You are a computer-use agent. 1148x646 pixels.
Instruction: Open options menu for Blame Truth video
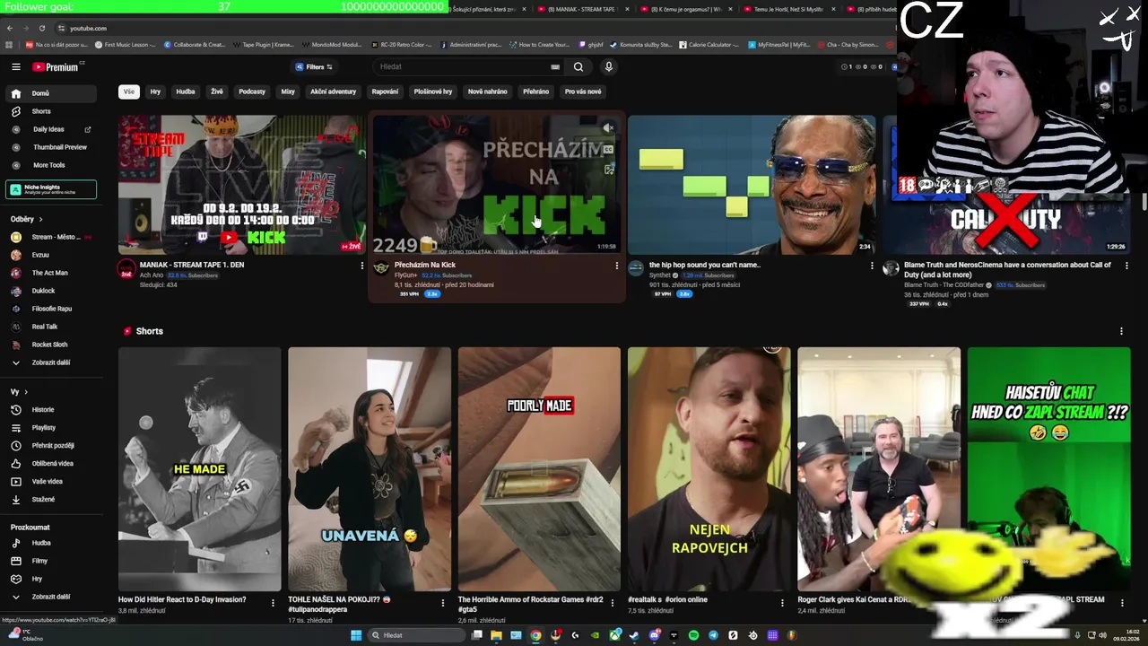click(x=1126, y=266)
